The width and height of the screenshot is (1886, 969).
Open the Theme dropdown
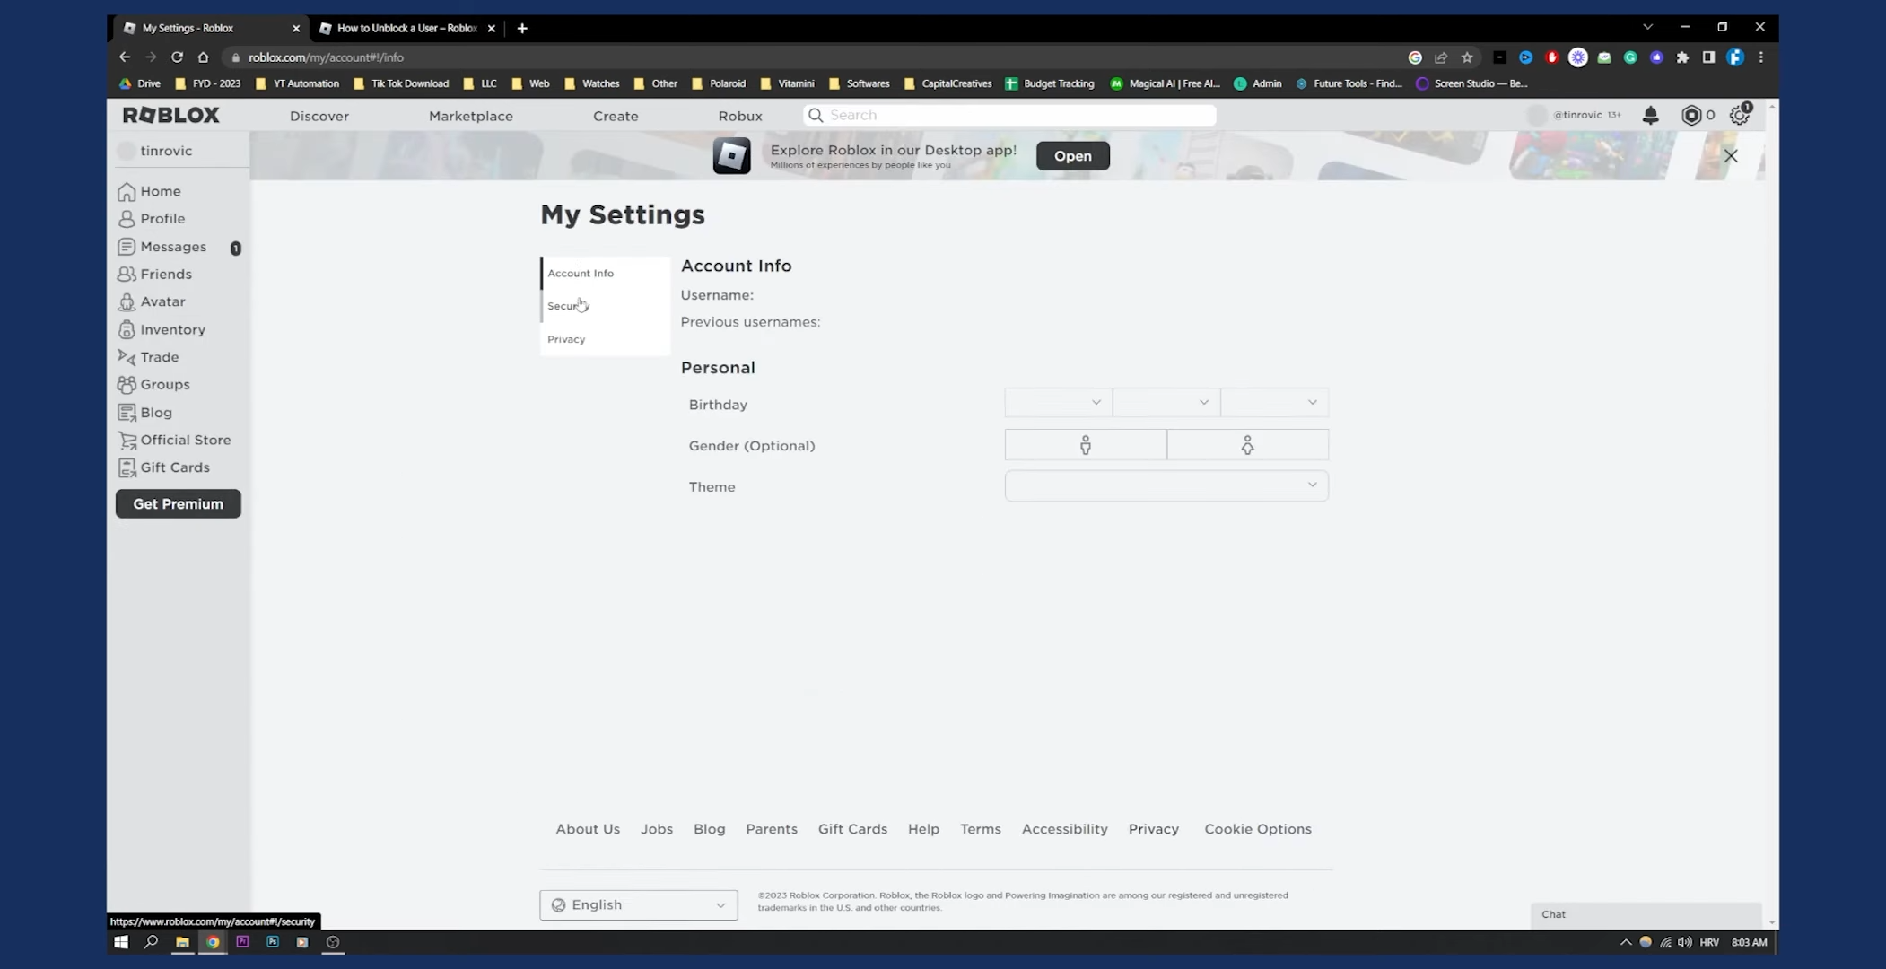[1166, 485]
